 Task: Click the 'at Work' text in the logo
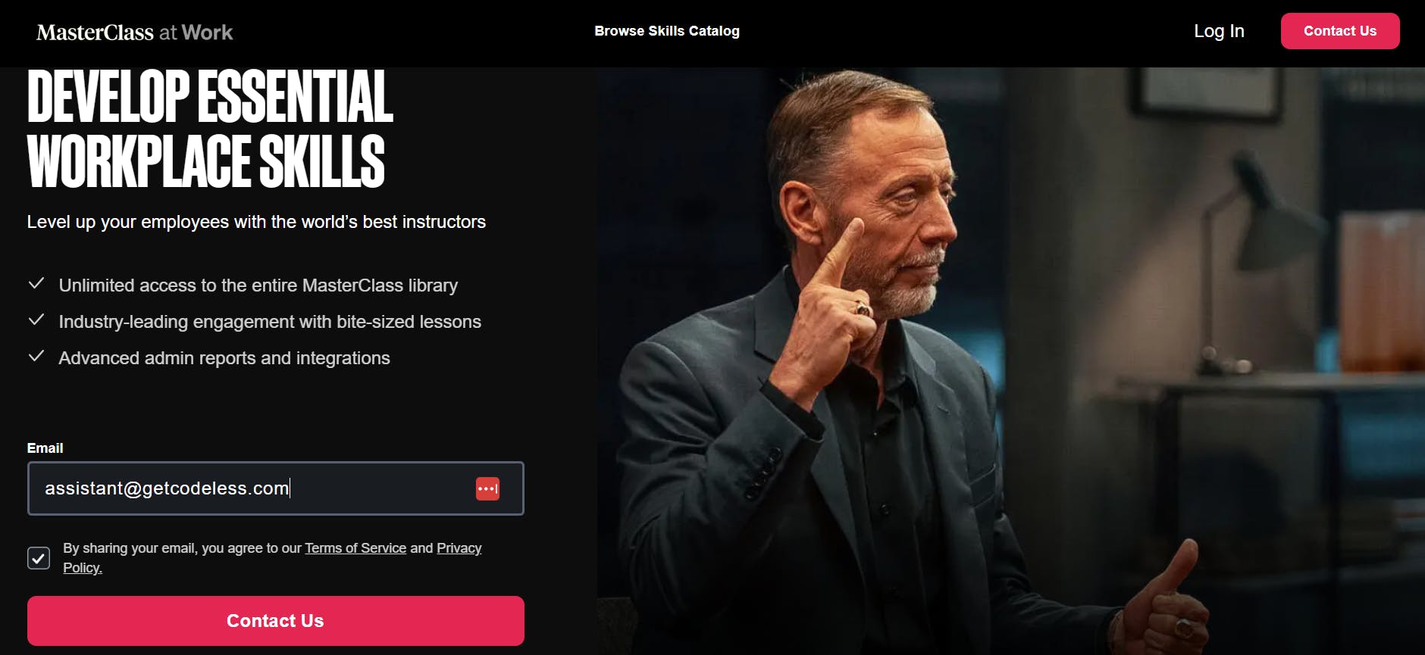(x=196, y=32)
